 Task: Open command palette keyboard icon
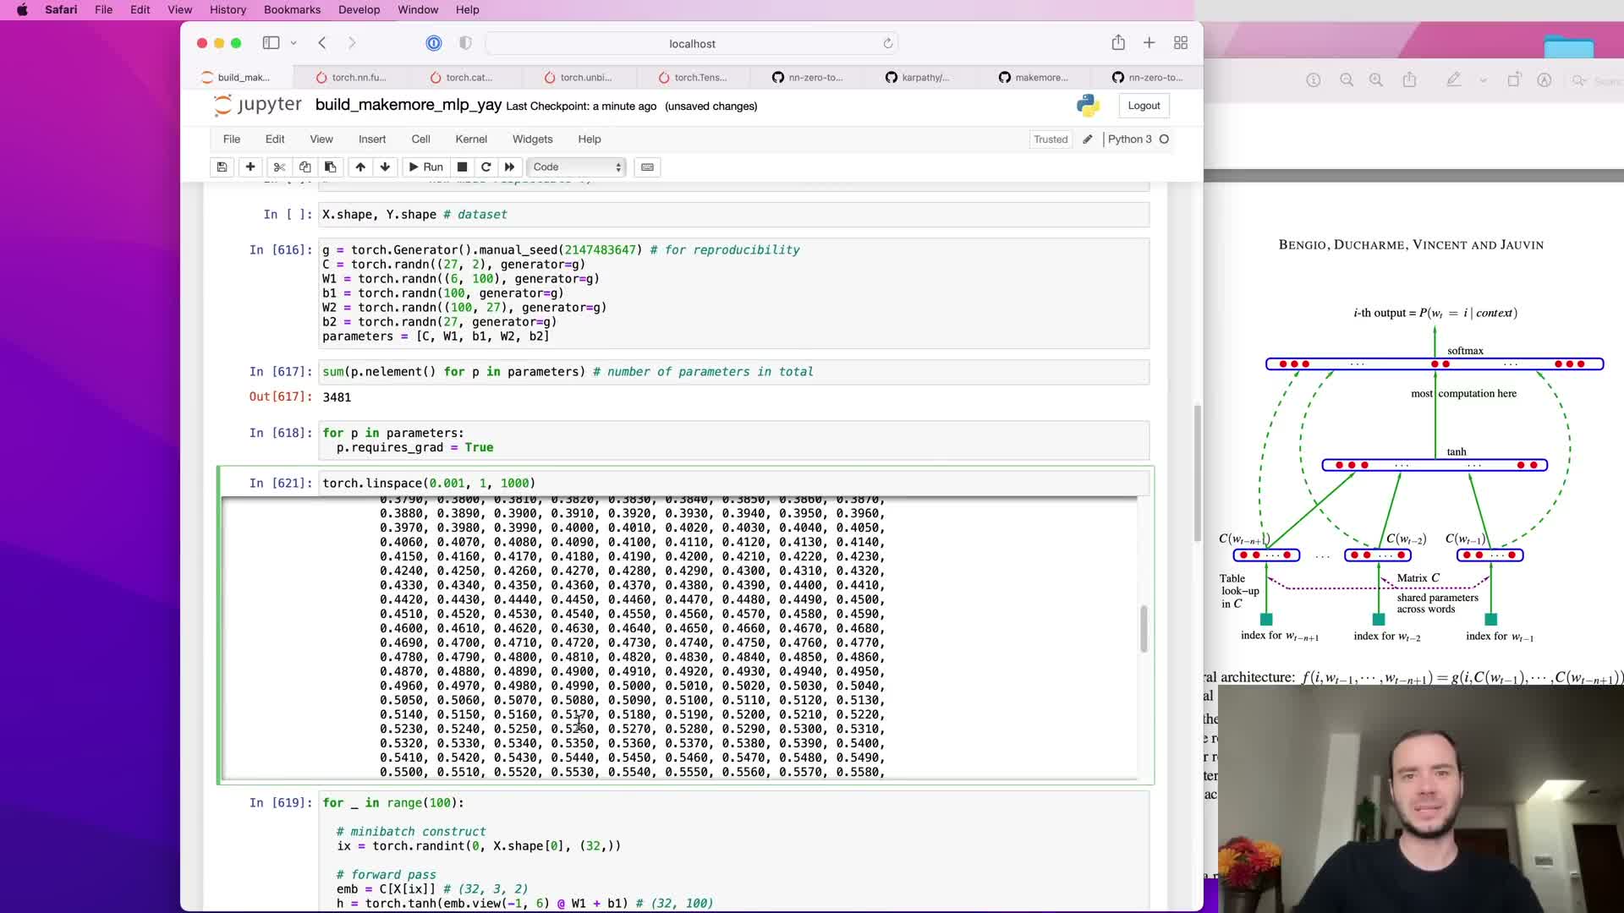pyautogui.click(x=647, y=167)
